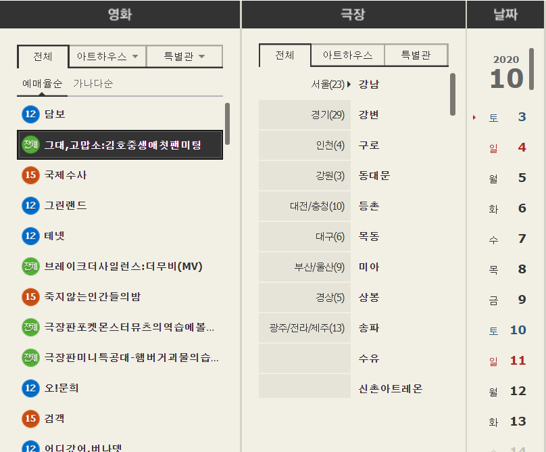Pick date Monday 5
The height and width of the screenshot is (452, 546).
[507, 178]
